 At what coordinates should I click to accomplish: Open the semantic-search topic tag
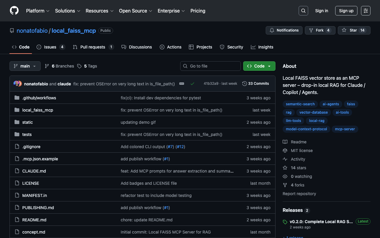tap(300, 104)
